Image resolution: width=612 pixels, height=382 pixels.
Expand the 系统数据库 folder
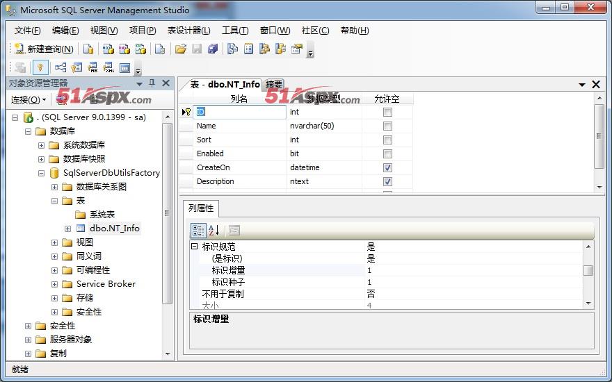[x=41, y=145]
